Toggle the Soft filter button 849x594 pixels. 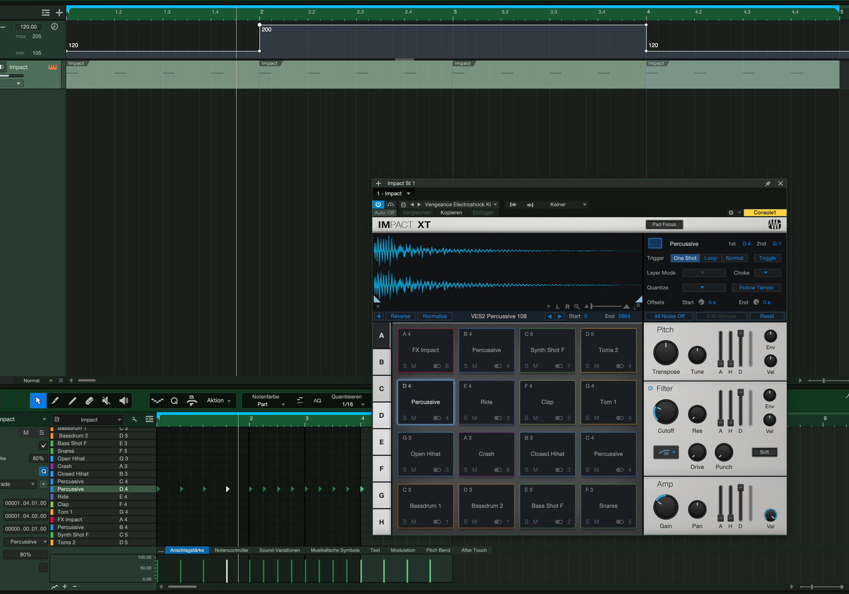(x=764, y=452)
